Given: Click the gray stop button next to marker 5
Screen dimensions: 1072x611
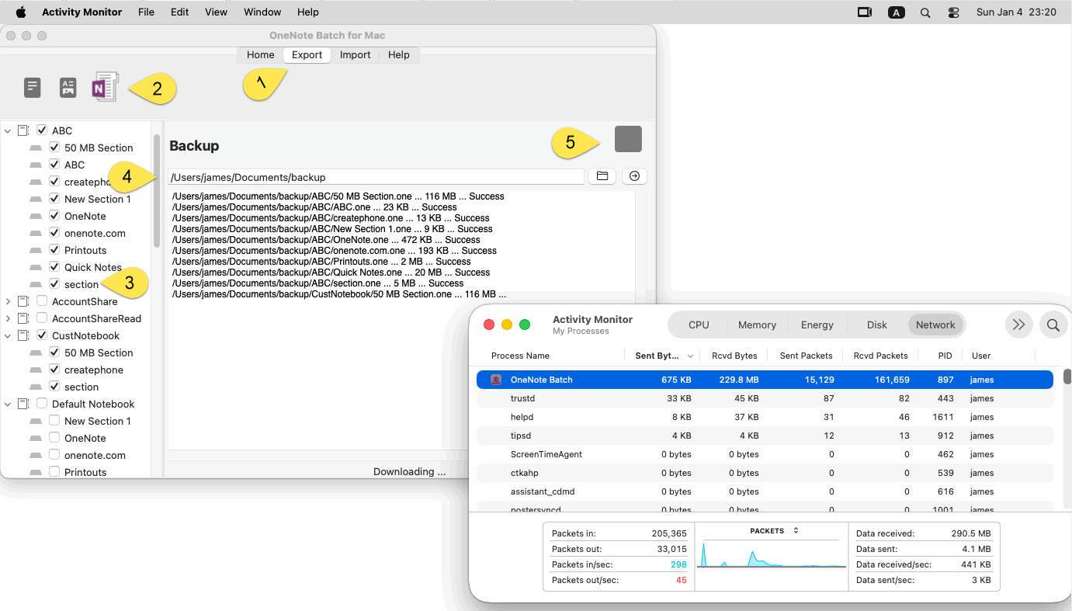Looking at the screenshot, I should pos(628,139).
